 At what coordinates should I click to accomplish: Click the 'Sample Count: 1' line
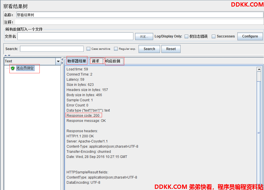79,100
